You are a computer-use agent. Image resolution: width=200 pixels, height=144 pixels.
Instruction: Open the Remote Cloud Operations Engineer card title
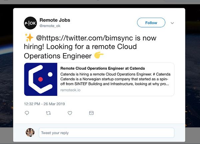pos(103,68)
